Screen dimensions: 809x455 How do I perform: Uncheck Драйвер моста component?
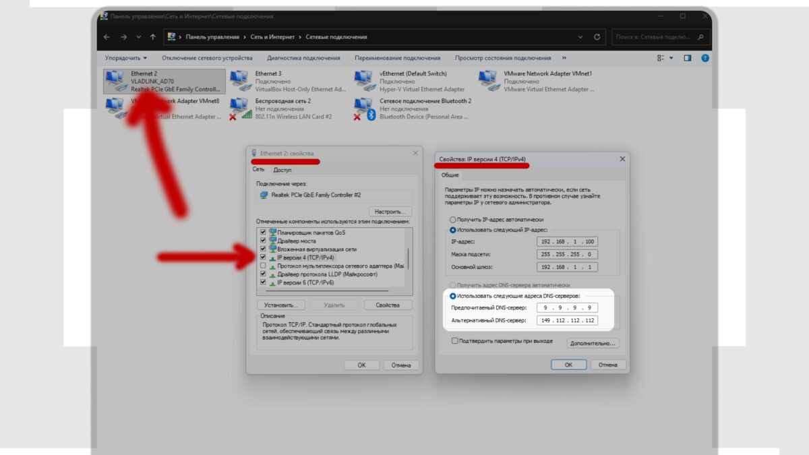point(262,241)
